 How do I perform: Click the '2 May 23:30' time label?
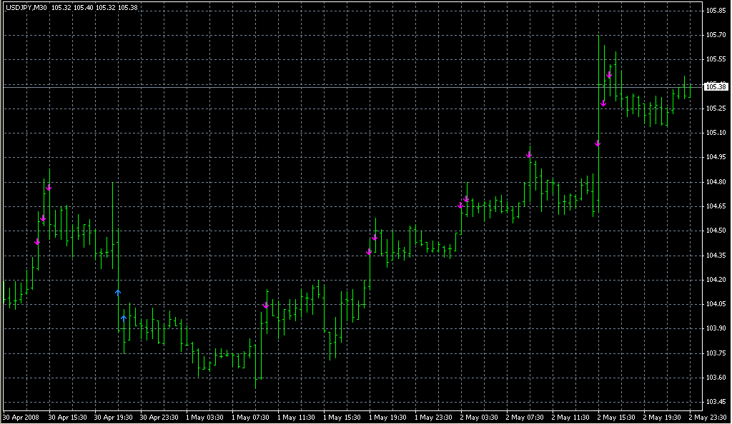[x=706, y=417]
